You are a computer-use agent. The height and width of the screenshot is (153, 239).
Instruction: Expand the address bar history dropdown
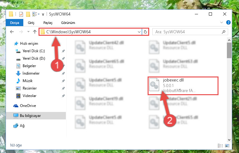click(139, 32)
